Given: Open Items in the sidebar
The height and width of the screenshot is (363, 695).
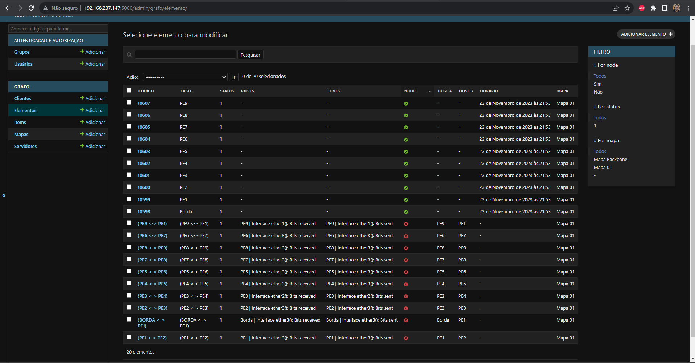Looking at the screenshot, I should click(x=20, y=122).
